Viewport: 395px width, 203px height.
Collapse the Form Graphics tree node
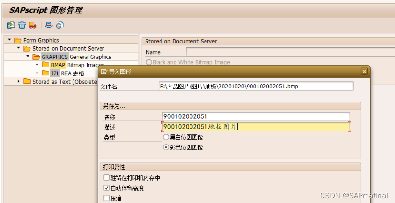click(10, 40)
